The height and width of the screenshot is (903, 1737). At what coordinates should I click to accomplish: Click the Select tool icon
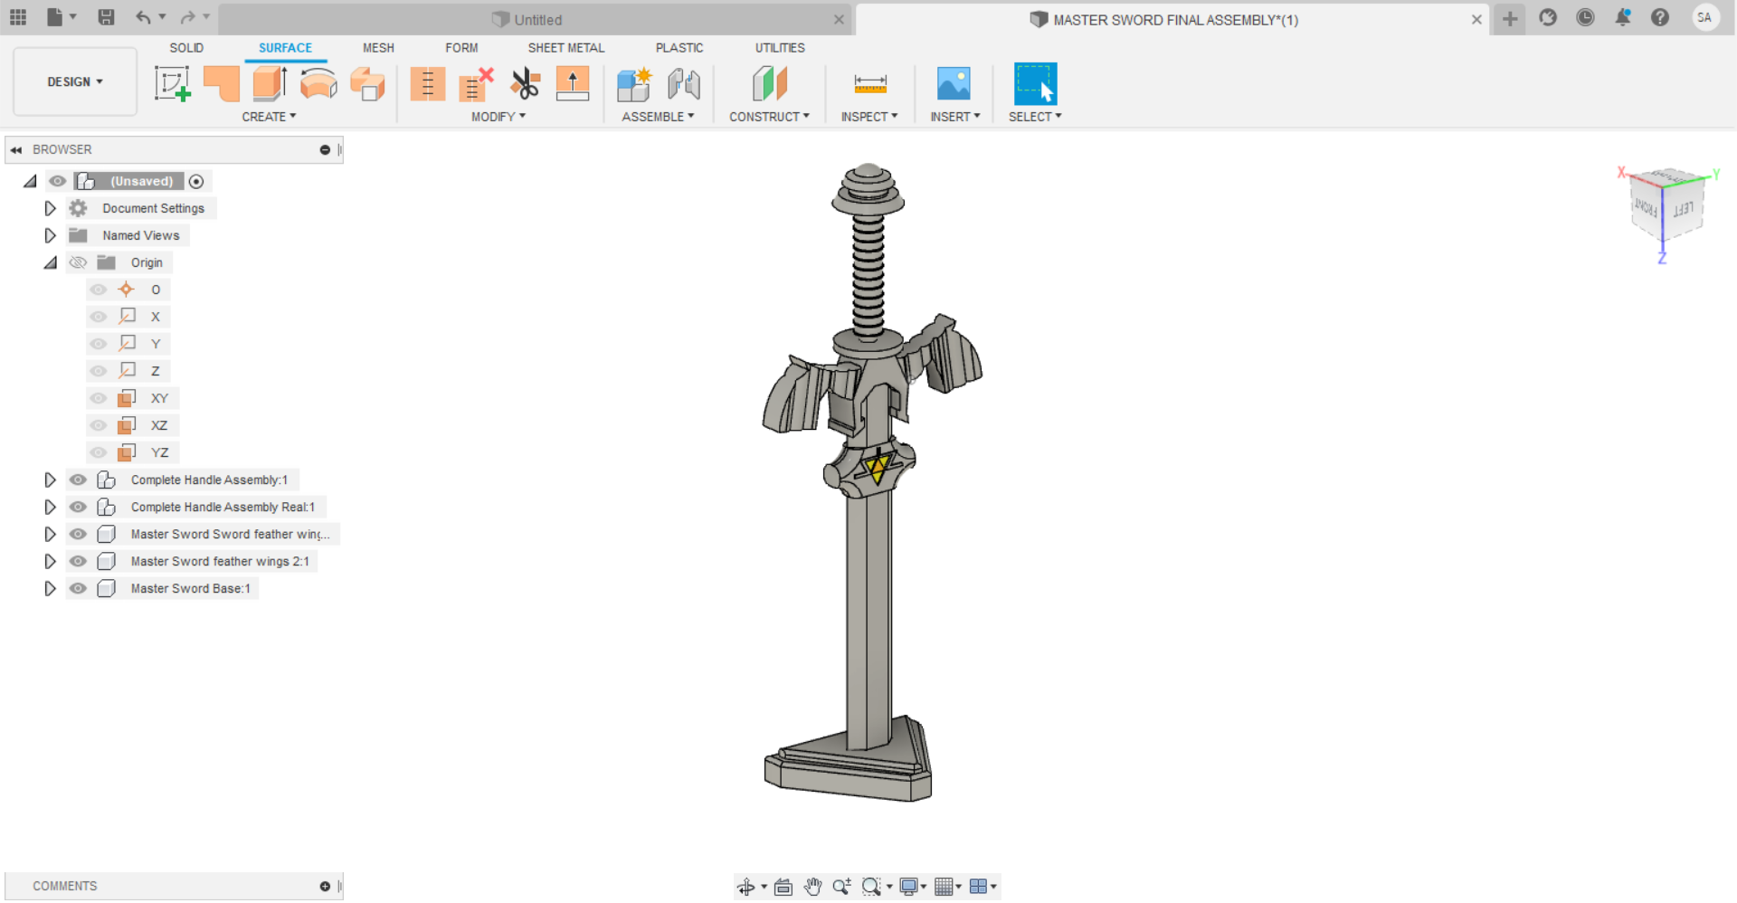[1036, 84]
